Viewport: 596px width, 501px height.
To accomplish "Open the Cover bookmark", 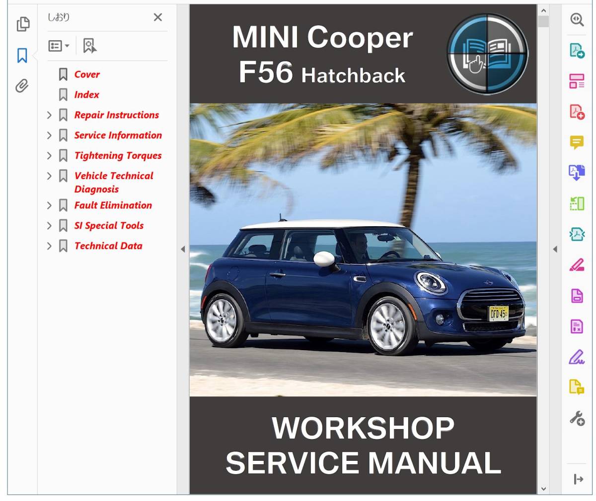I will click(x=87, y=74).
